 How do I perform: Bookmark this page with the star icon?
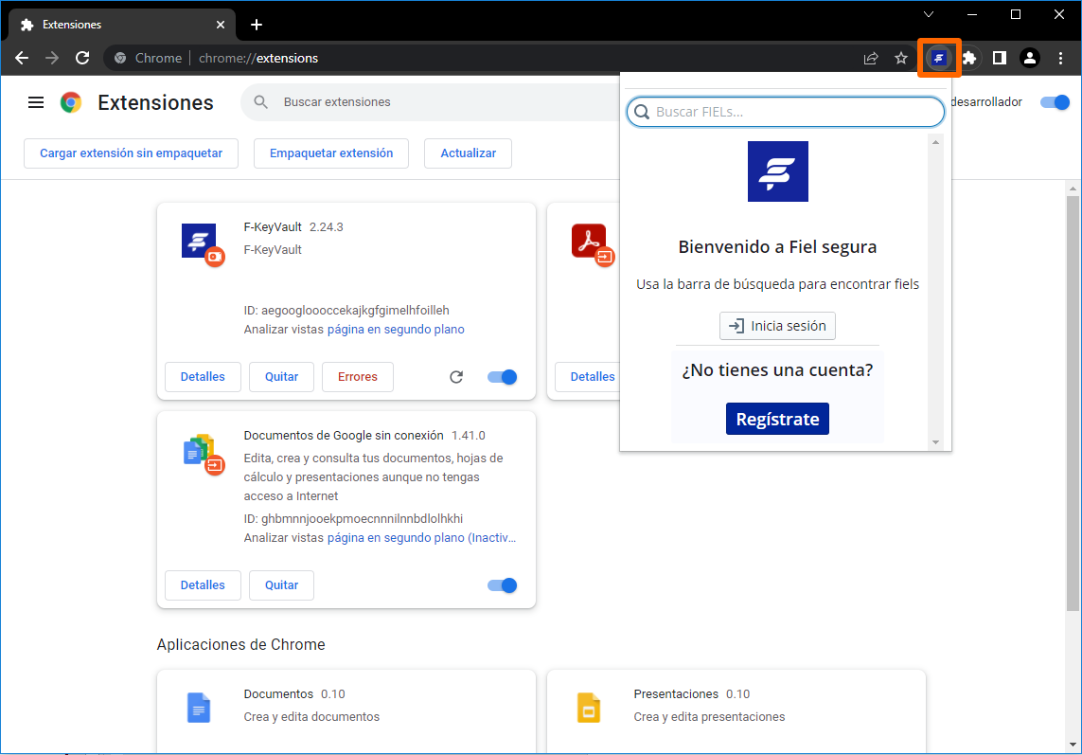click(x=901, y=58)
